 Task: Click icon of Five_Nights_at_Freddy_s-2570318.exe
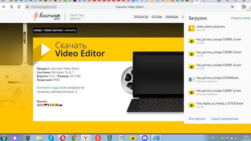(x=191, y=105)
